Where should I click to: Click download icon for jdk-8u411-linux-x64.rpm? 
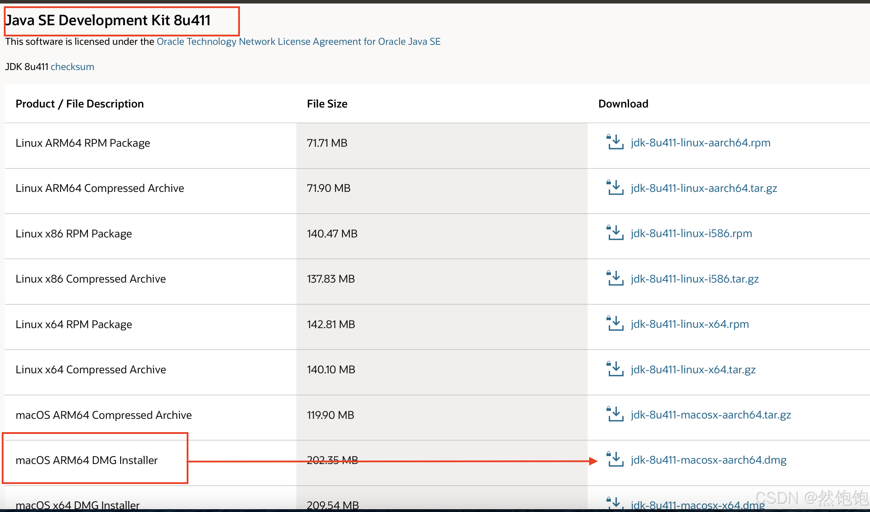click(x=615, y=323)
